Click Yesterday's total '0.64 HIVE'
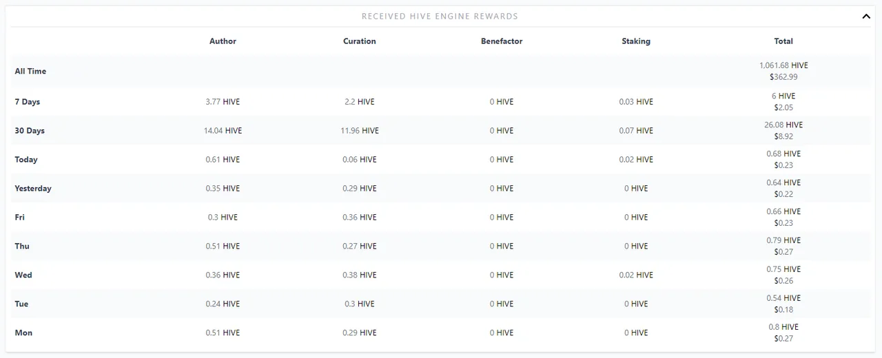This screenshot has width=882, height=358. coord(783,183)
